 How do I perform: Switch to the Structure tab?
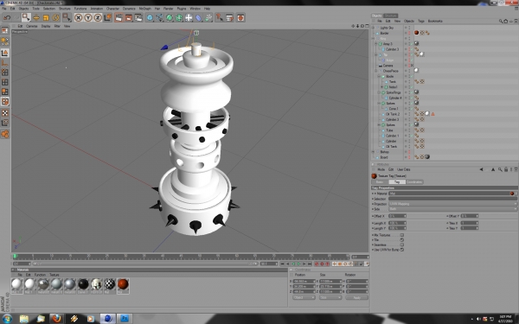(391, 16)
